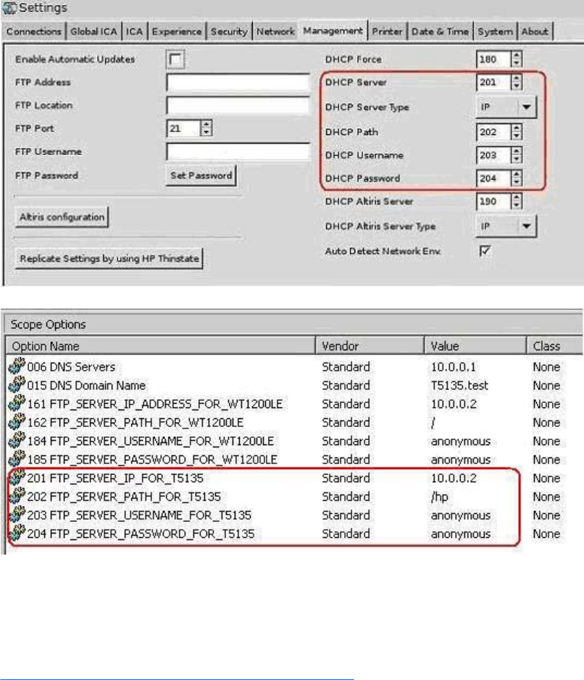Click the icon for option 204 FTP_SERVER_PASSWORD_FOR_T5135

(17, 534)
